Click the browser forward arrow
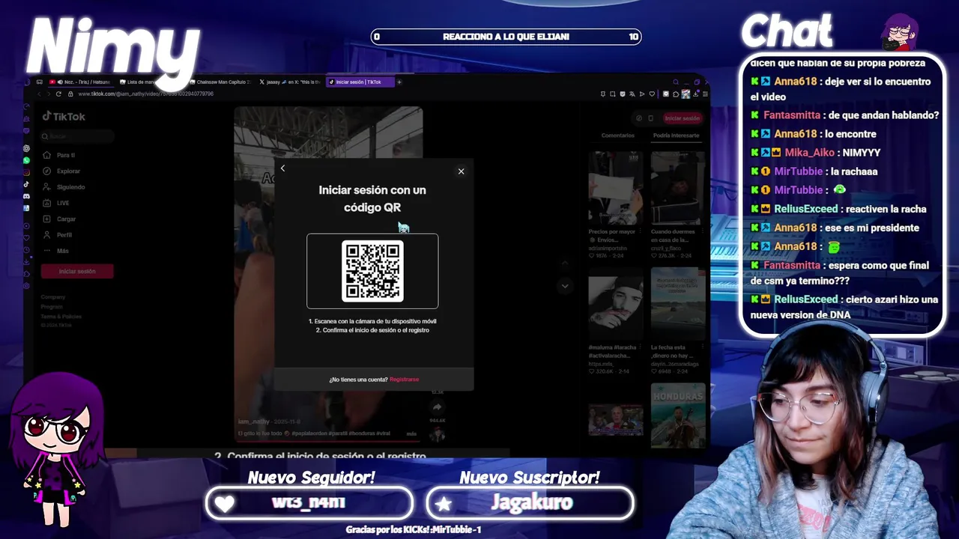 (49, 94)
